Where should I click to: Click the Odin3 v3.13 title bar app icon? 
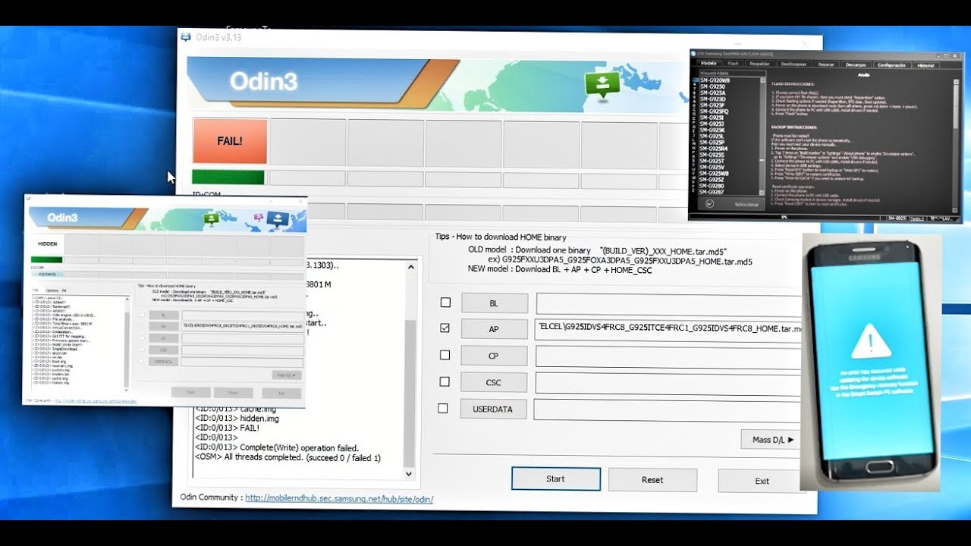[186, 36]
